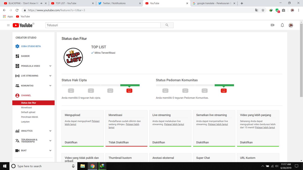Show hidden system tray icons
Viewport: 303px width, 170px height.
point(263,166)
